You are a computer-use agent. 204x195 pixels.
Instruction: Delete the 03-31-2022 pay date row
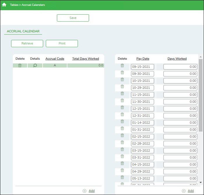click(x=122, y=156)
